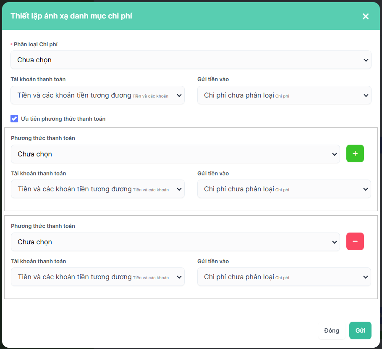Click the 'Phương thức thanh toán' label above the minus row
Screen dimensions: 382x349
[43, 226]
